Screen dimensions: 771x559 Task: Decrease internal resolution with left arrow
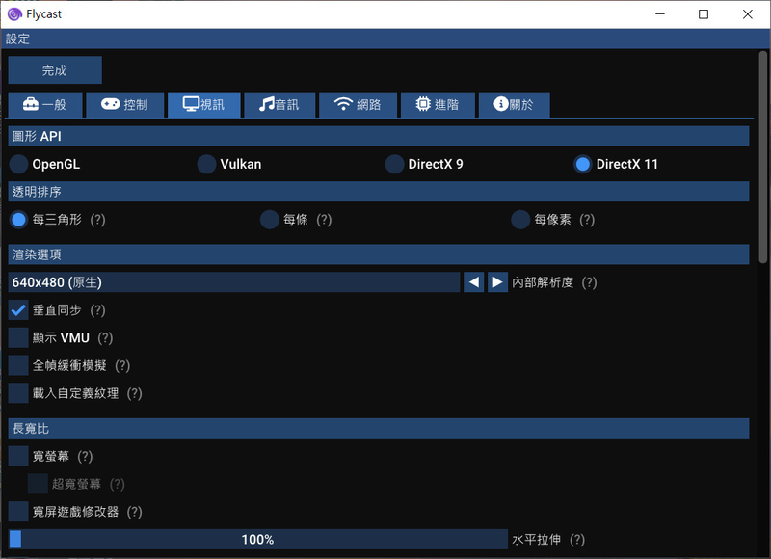pos(474,282)
